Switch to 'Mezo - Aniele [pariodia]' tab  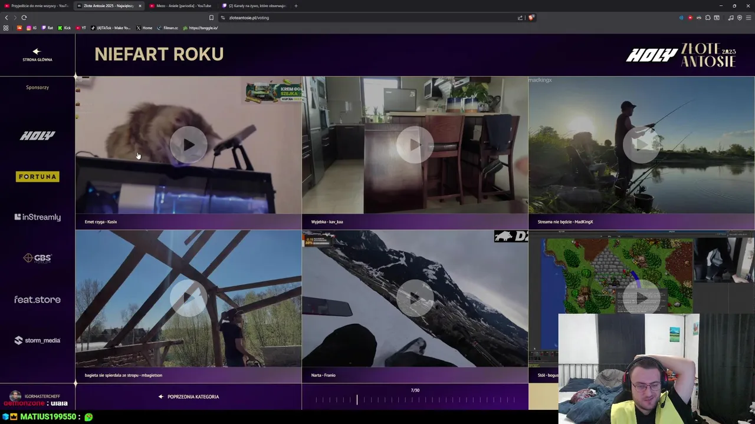(180, 6)
